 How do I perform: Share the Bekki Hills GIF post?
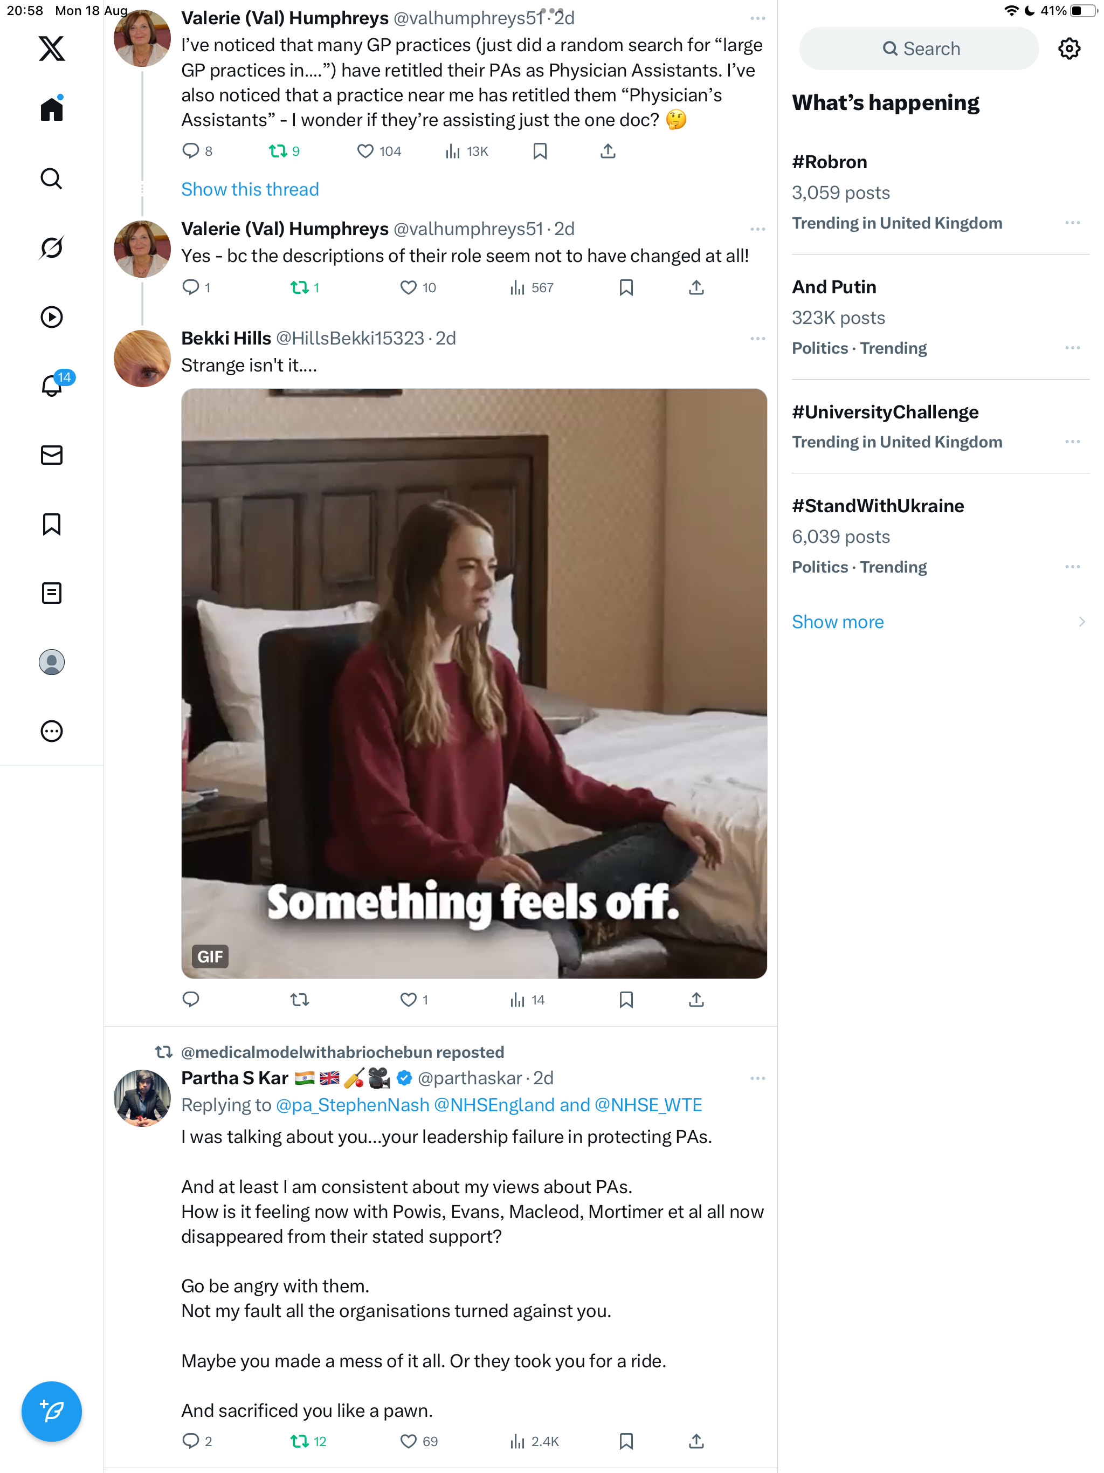point(696,1000)
